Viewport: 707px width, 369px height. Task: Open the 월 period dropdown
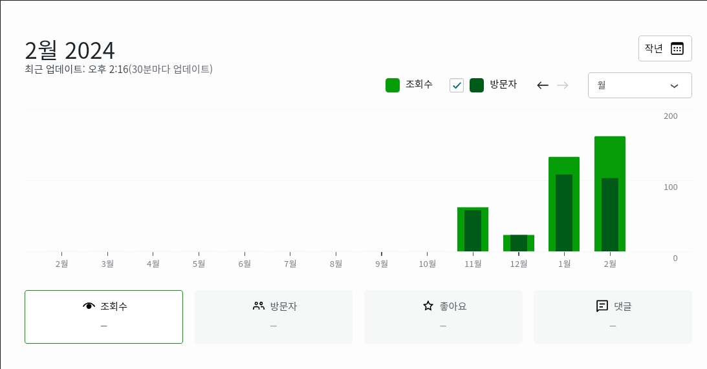click(x=639, y=85)
